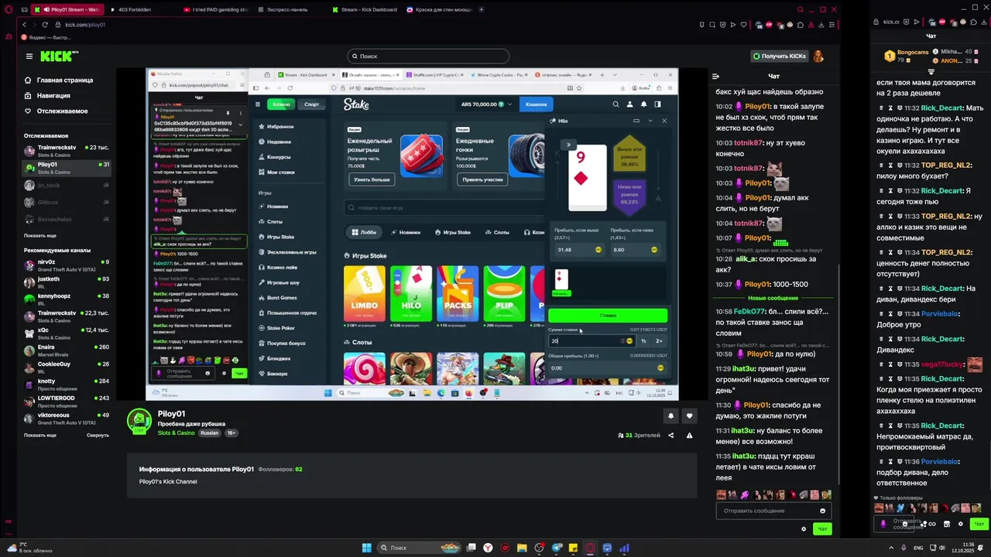Click the Получить KICKs button
The width and height of the screenshot is (991, 557).
point(780,56)
